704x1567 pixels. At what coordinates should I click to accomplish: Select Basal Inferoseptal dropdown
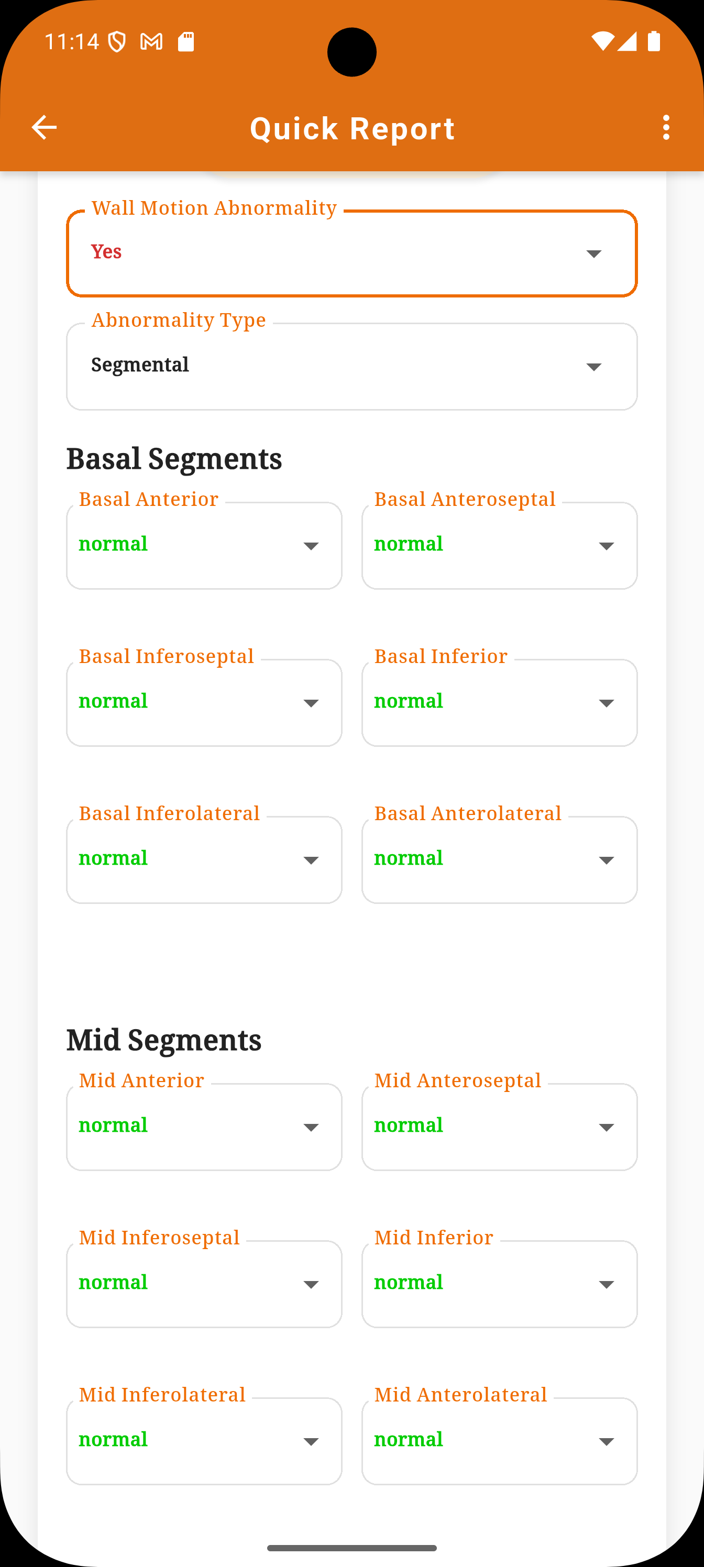tap(204, 703)
